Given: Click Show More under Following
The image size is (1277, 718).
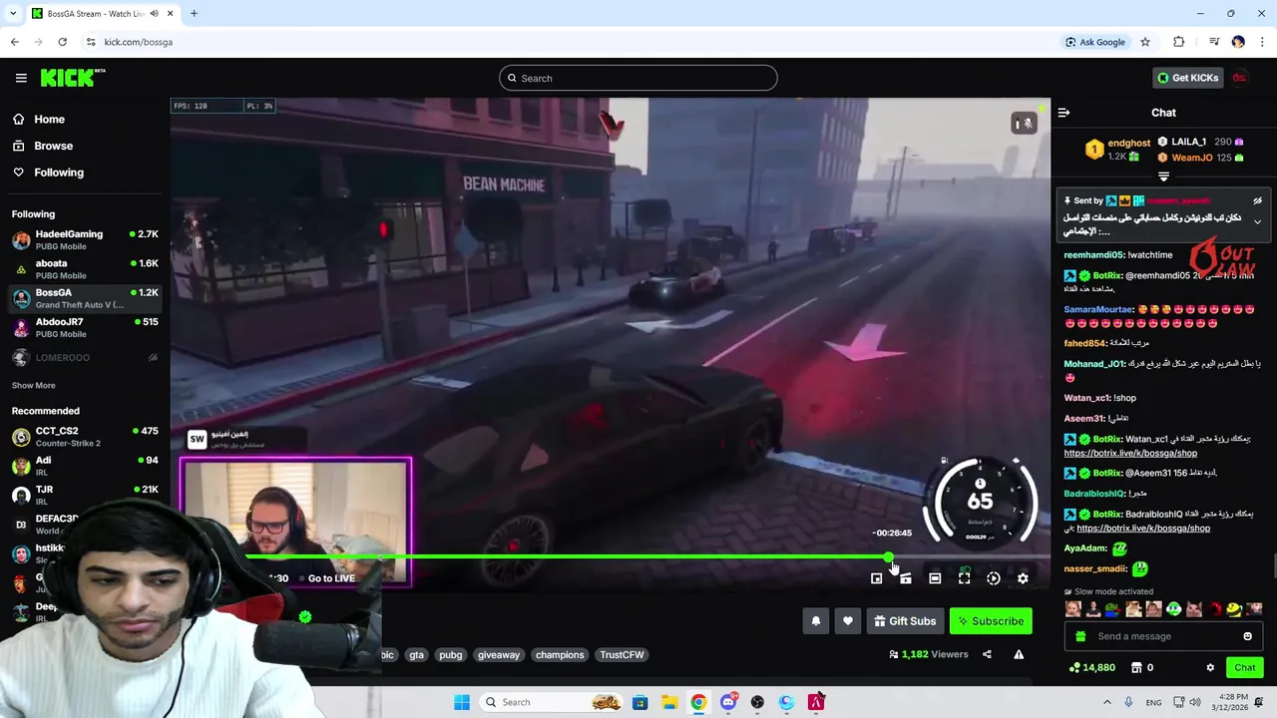Looking at the screenshot, I should [x=34, y=385].
